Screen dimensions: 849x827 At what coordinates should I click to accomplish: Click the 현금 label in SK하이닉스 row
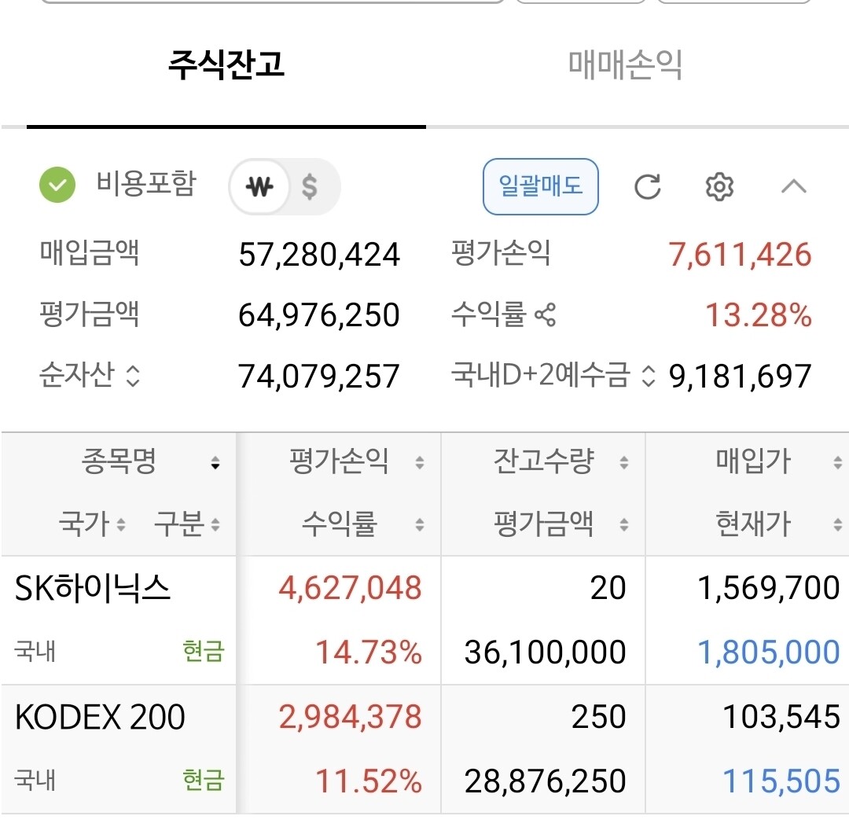[x=204, y=651]
